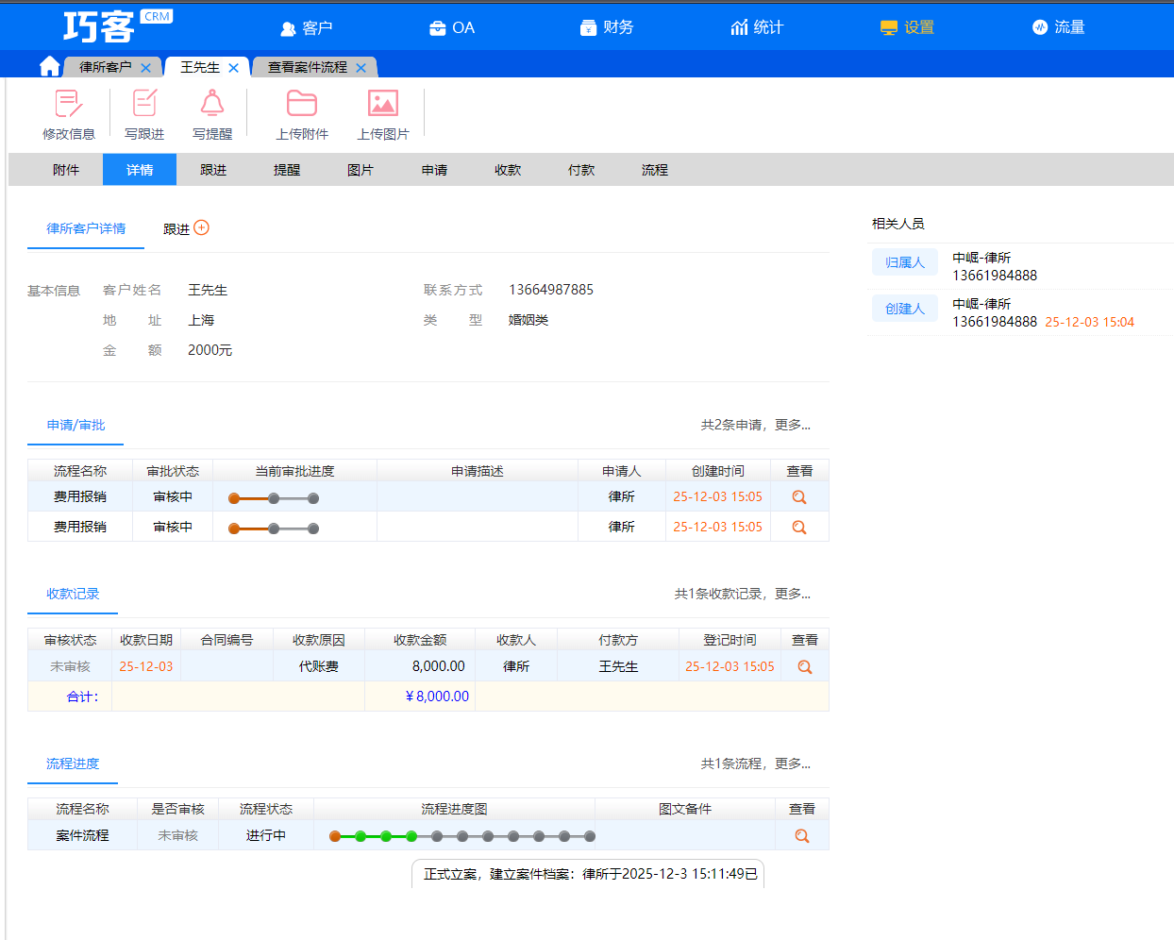Open the 财务 menu in top navigation
Viewport: 1174px width, 940px height.
click(x=607, y=27)
